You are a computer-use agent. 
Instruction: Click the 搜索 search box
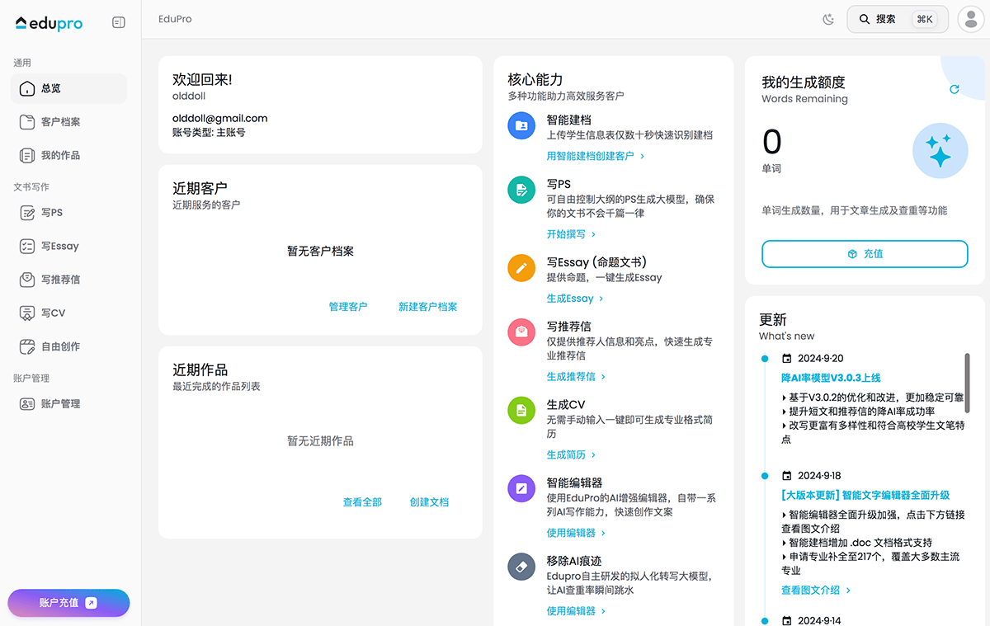(x=898, y=19)
